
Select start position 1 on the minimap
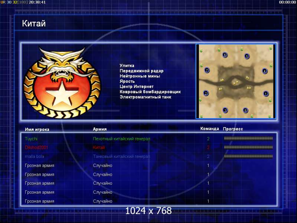pyautogui.click(x=266, y=94)
